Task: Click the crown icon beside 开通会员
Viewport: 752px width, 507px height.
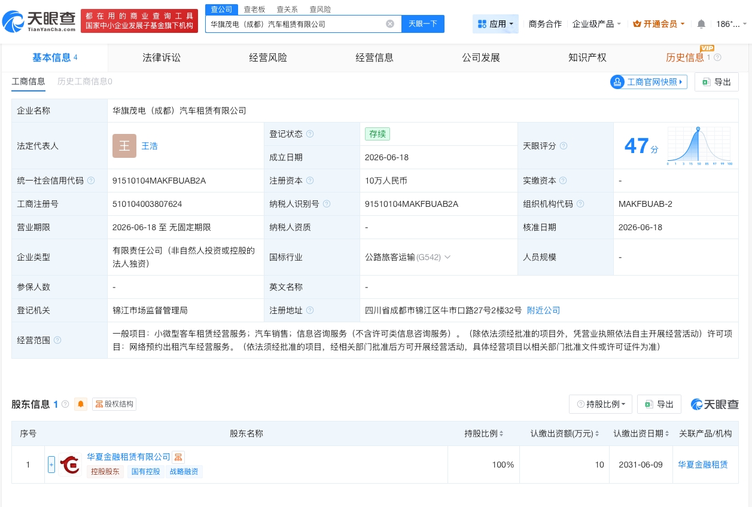Action: pyautogui.click(x=637, y=24)
